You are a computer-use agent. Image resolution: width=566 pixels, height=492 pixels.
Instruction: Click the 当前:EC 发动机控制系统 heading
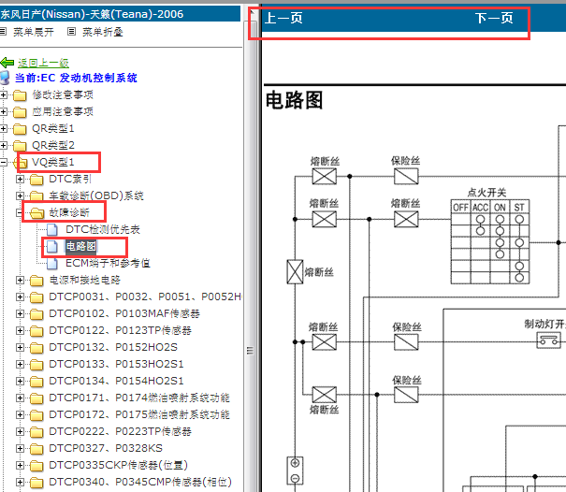pos(76,78)
